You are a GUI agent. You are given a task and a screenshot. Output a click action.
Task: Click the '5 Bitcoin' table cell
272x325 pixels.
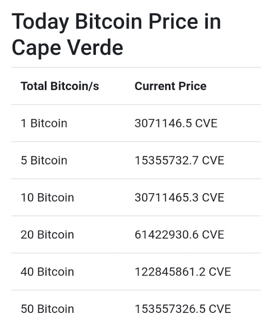tap(44, 160)
